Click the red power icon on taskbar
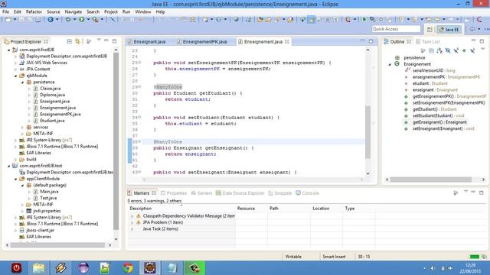The height and width of the screenshot is (275, 490). click(x=16, y=268)
